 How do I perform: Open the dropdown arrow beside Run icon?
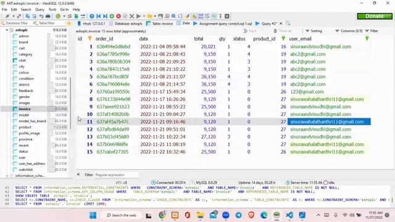point(144,16)
